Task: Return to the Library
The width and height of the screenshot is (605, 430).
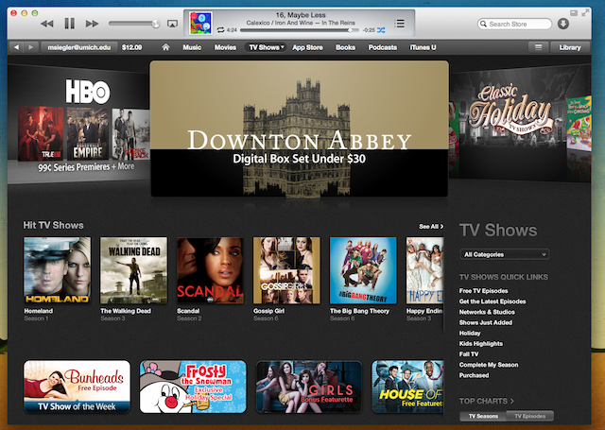Action: click(570, 47)
